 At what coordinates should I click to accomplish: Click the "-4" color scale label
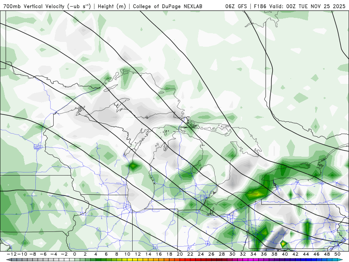click(x=54, y=254)
